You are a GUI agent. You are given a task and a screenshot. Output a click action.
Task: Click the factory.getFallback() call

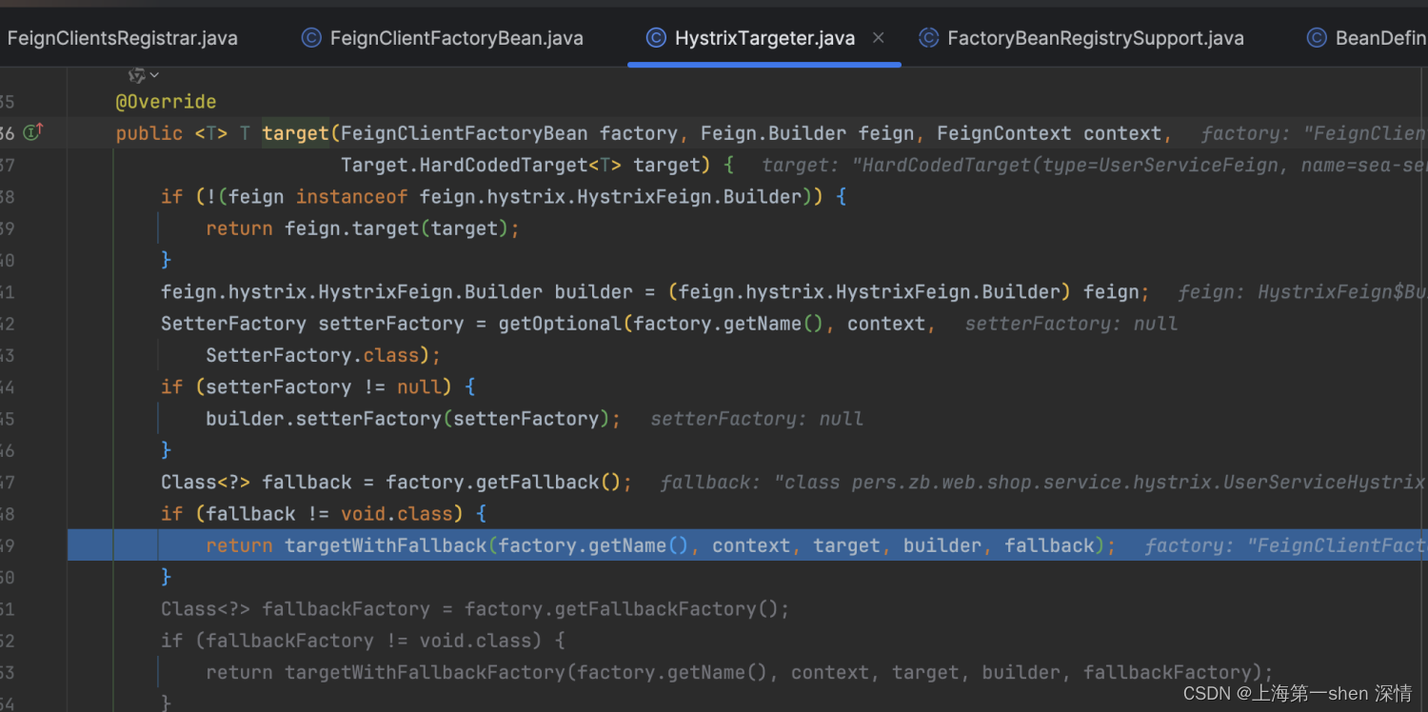(x=504, y=483)
